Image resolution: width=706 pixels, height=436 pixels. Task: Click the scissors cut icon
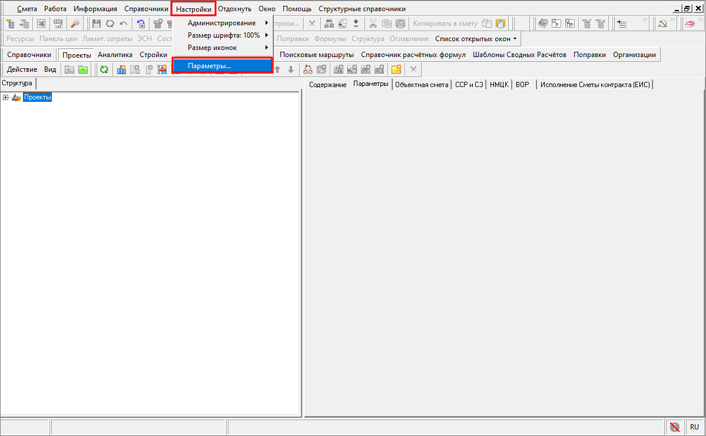373,24
